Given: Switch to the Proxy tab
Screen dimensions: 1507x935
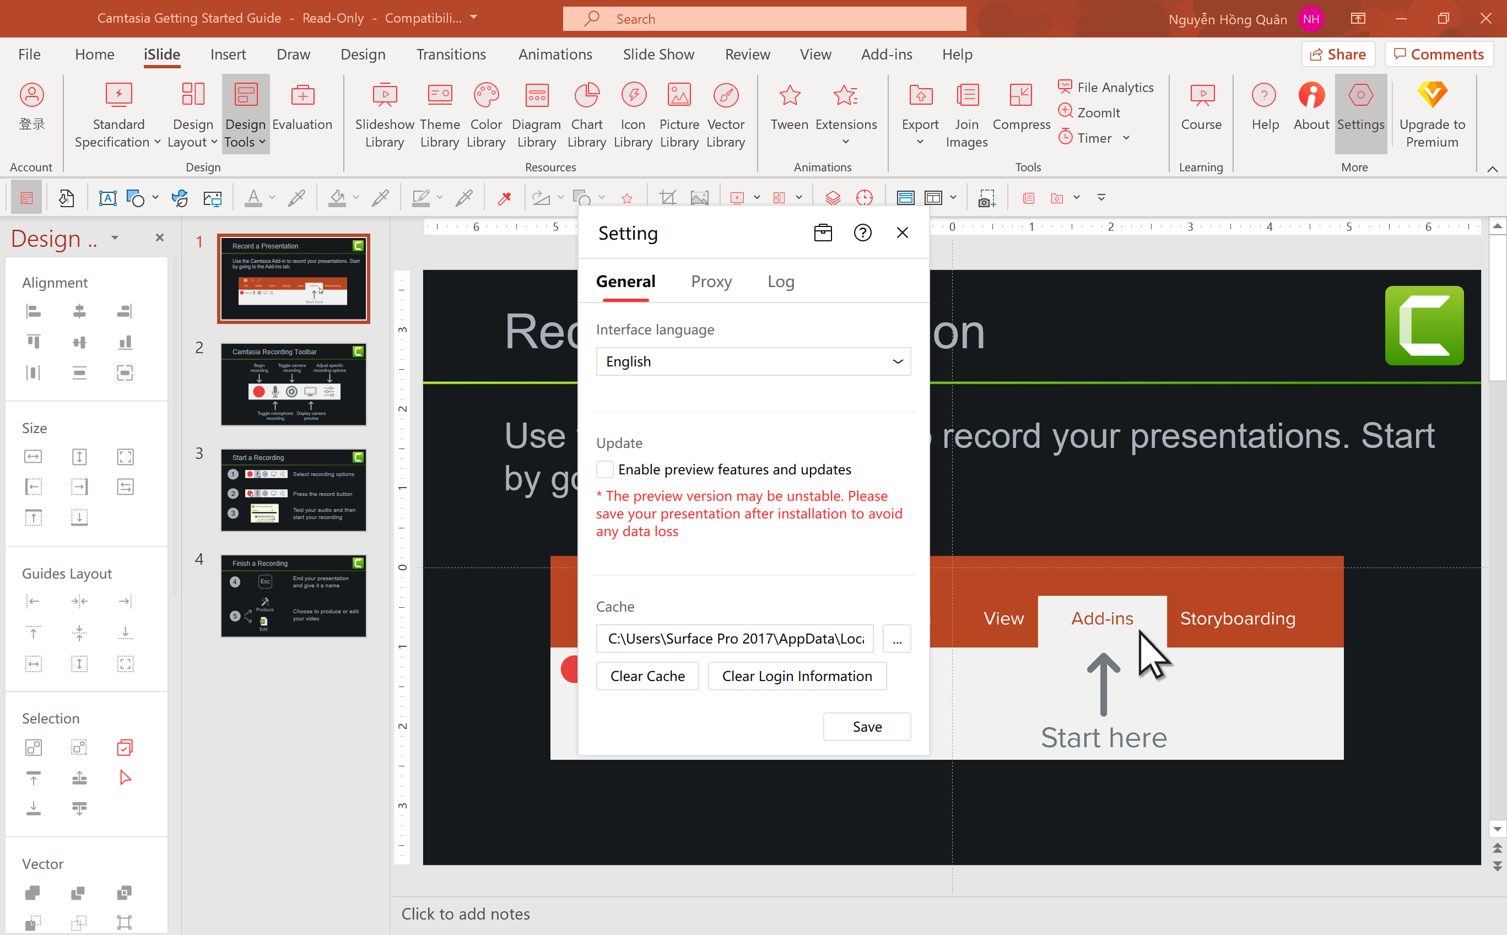Looking at the screenshot, I should (711, 282).
